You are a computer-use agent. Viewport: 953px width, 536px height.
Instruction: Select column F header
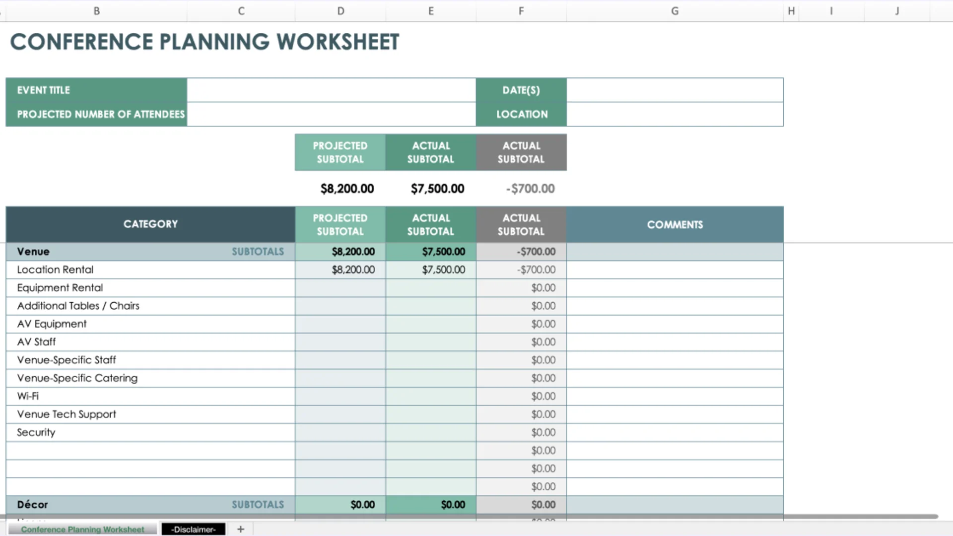point(521,11)
